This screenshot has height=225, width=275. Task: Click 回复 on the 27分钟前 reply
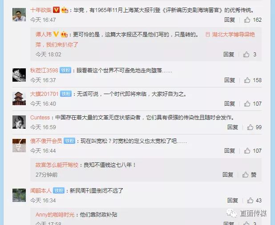pos(228,174)
